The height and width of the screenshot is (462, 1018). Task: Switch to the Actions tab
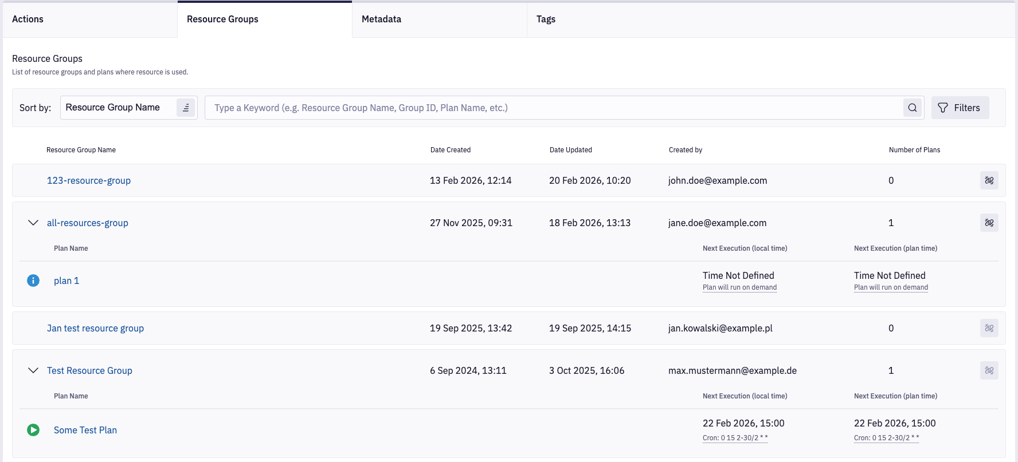(x=28, y=19)
